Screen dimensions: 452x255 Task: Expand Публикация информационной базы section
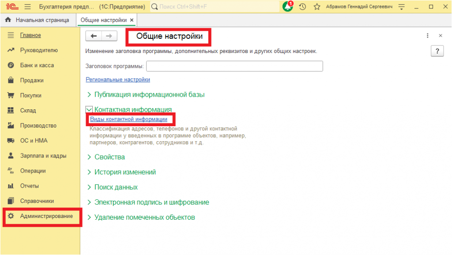89,94
